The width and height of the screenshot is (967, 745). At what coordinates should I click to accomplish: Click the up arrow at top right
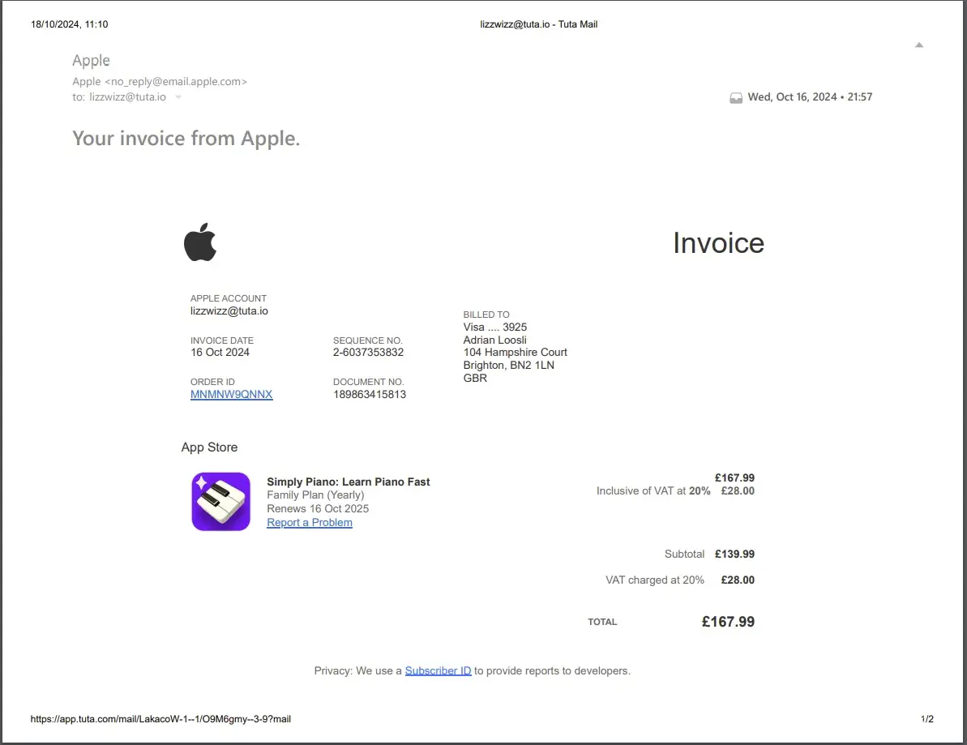[919, 45]
